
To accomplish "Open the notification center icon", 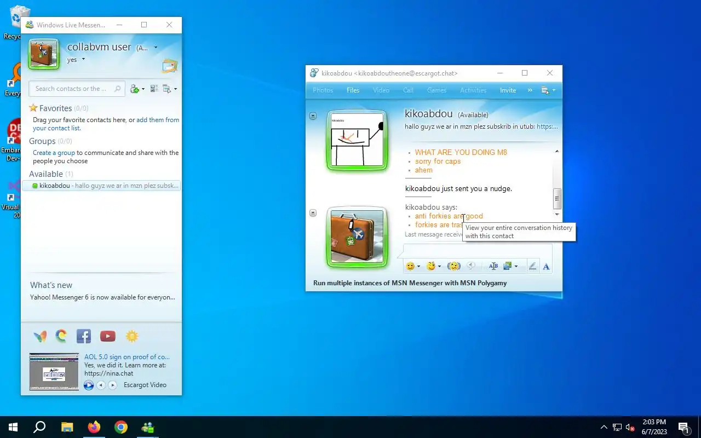I will click(x=684, y=427).
